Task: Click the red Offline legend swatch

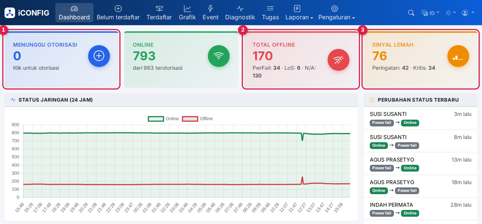Action: 190,119
